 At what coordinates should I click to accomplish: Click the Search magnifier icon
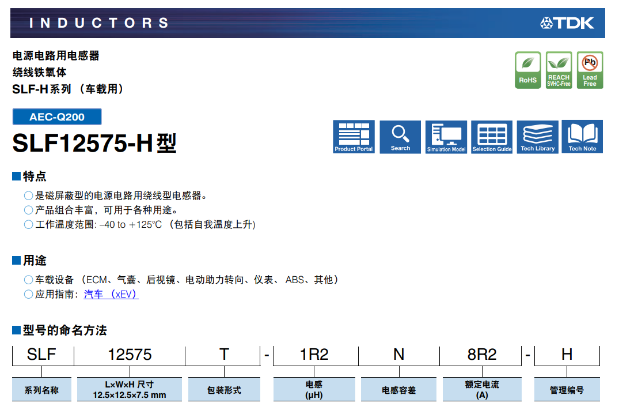[x=400, y=137]
